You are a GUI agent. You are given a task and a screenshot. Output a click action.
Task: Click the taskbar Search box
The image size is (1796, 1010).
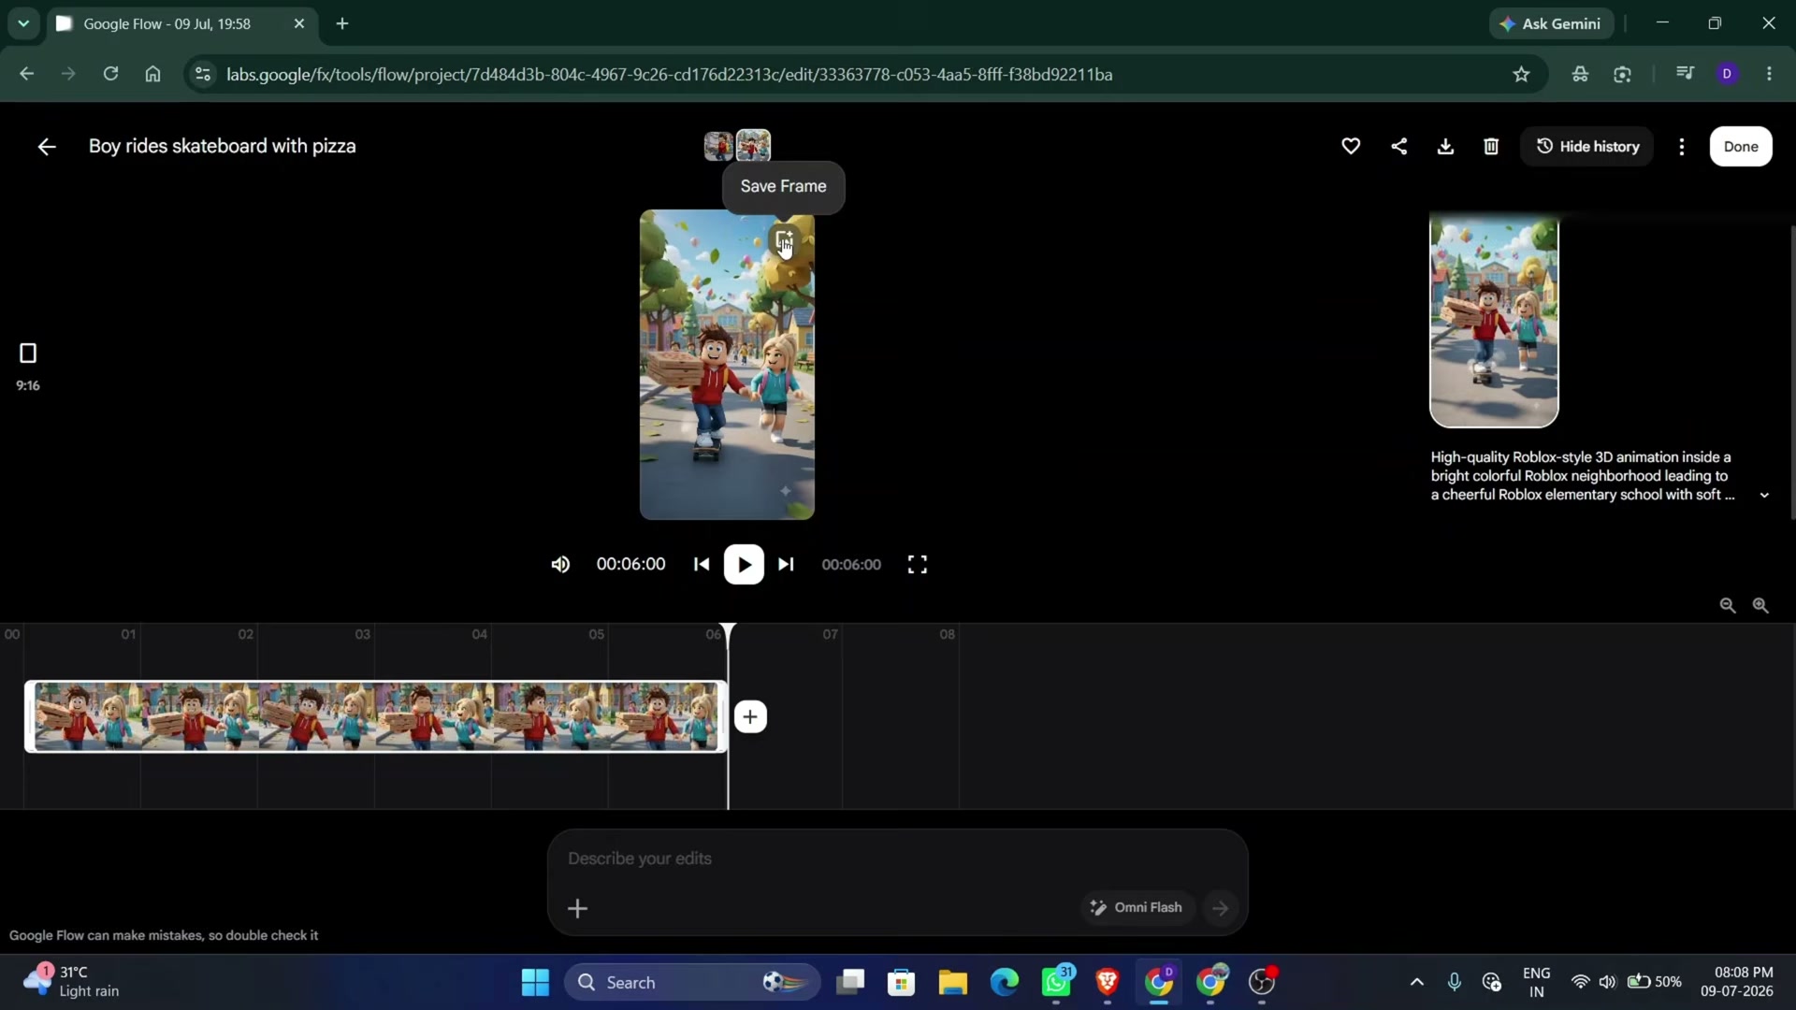692,983
